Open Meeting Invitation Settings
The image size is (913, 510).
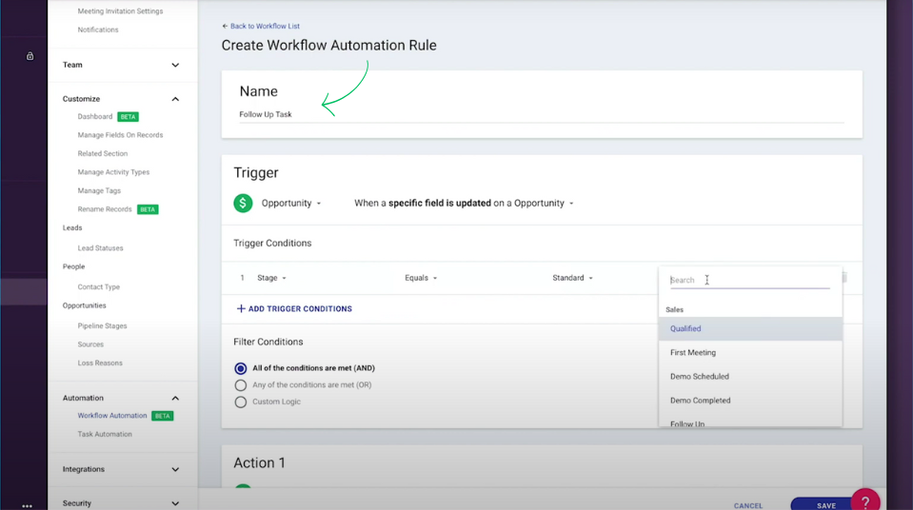pyautogui.click(x=121, y=11)
